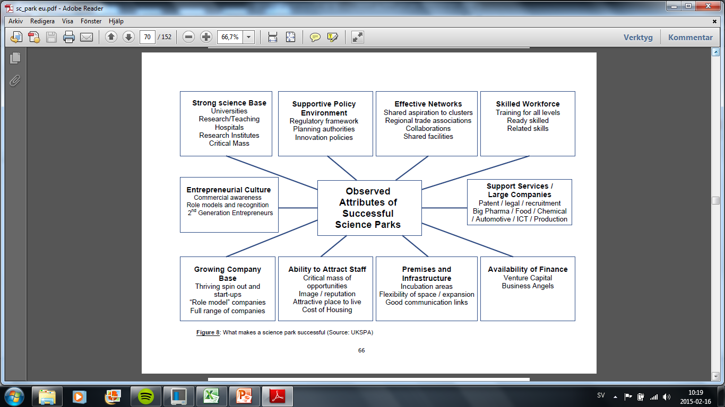Viewport: 725px width, 407px height.
Task: Open Windows Explorer from the taskbar
Action: tap(47, 396)
